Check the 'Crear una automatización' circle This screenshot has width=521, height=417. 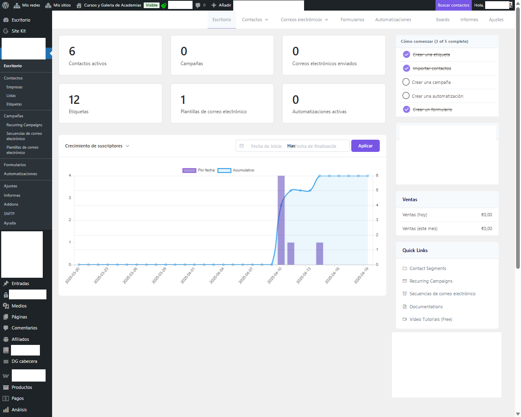pyautogui.click(x=406, y=96)
